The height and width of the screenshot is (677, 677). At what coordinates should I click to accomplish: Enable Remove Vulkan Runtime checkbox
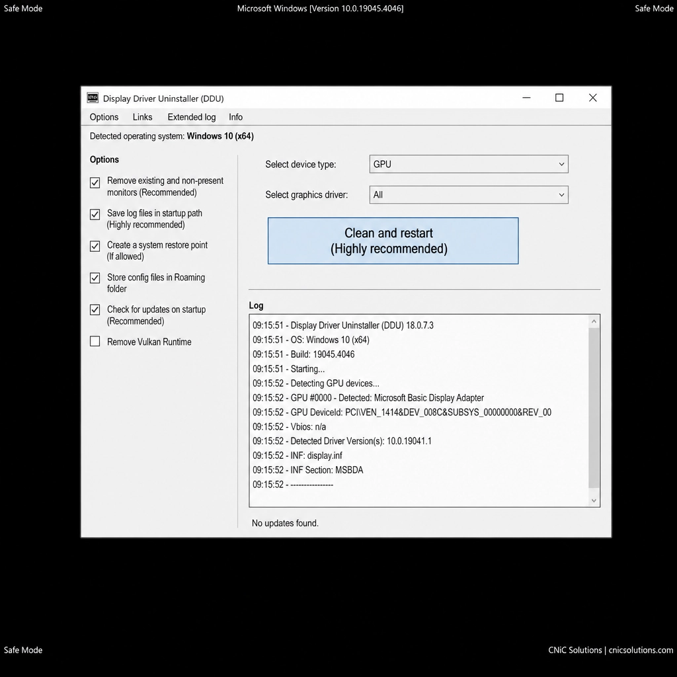(x=95, y=342)
